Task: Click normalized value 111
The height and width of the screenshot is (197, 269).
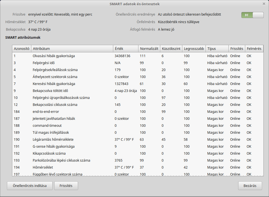Action: pyautogui.click(x=143, y=56)
